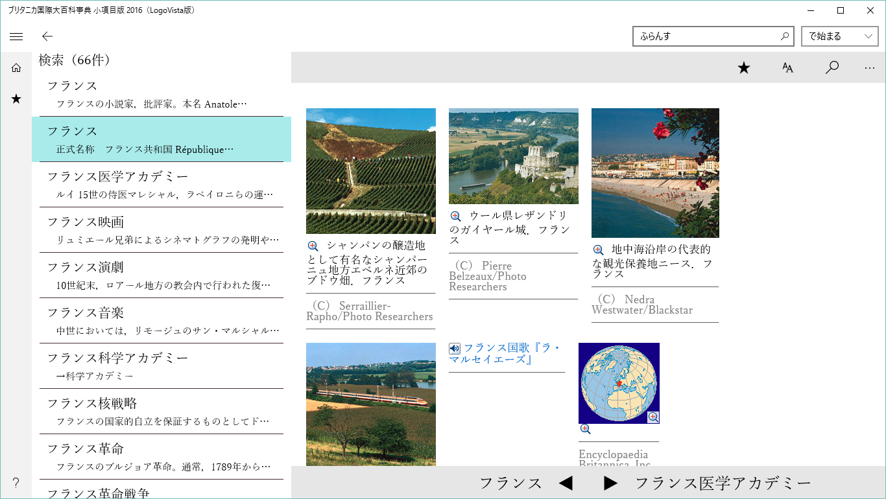
Task: Open the Champagne vineyard photo thumbnail
Action: pyautogui.click(x=370, y=170)
